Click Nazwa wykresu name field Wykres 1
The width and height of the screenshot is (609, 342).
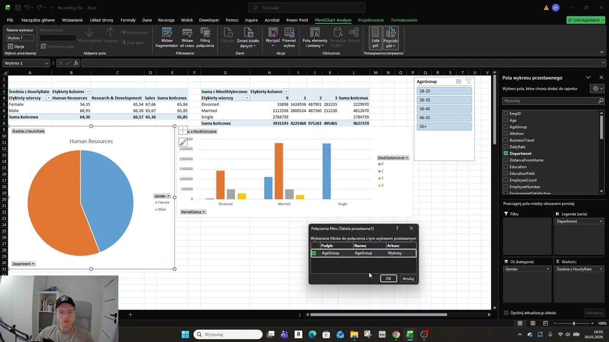[x=20, y=38]
